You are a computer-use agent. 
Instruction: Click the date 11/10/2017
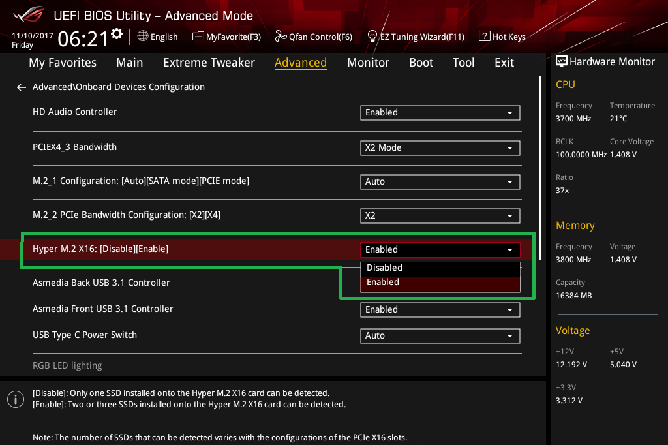tap(33, 36)
